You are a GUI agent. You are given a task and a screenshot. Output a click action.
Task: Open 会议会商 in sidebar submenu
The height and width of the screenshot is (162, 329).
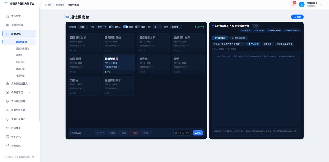tap(20, 62)
